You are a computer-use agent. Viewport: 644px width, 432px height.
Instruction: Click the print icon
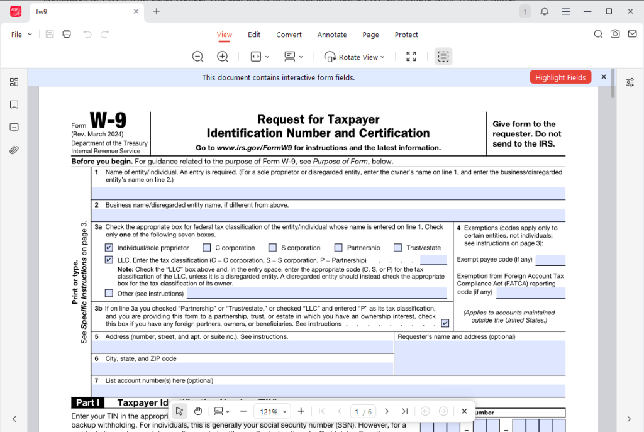point(67,34)
